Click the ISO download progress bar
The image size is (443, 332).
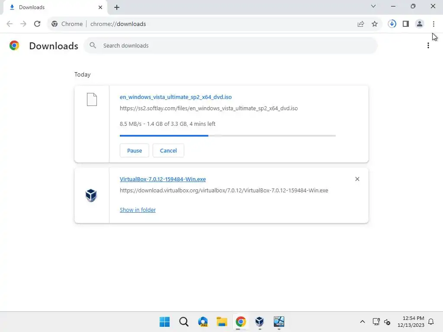(x=228, y=136)
